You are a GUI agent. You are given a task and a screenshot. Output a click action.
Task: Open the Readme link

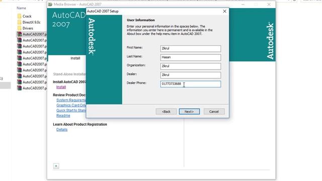63,116
